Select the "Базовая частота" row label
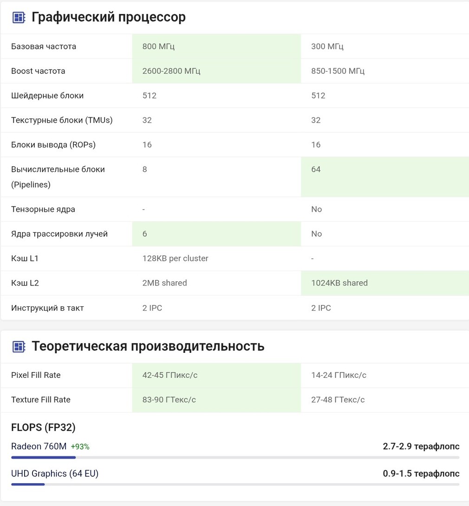 (x=44, y=46)
